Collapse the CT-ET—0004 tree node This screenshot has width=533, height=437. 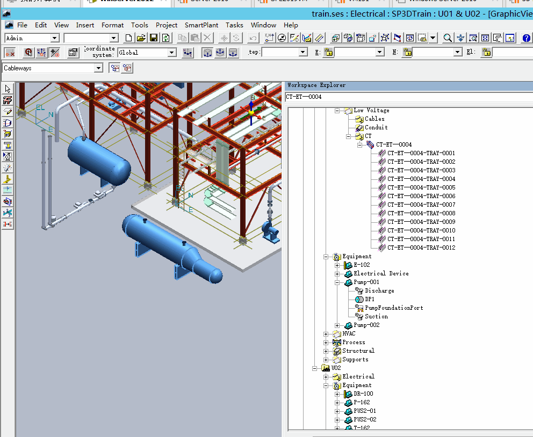359,145
